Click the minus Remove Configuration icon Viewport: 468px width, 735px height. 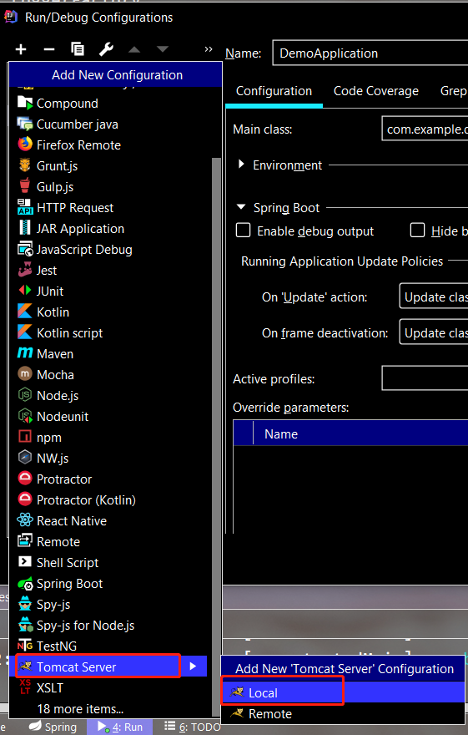(x=49, y=49)
